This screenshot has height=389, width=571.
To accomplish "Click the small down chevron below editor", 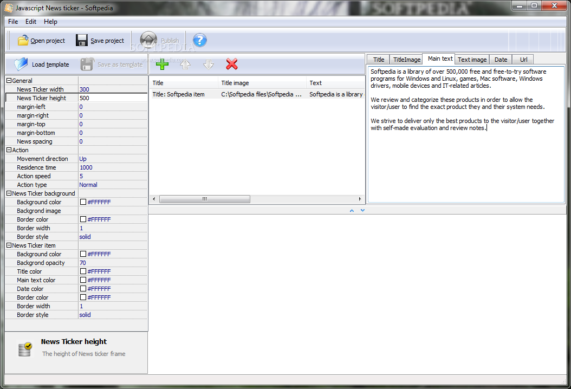I will click(363, 211).
